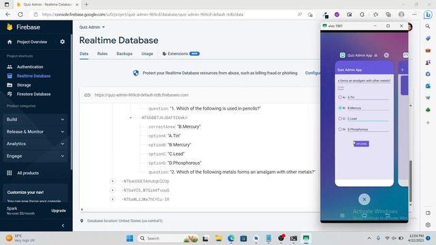Click the Configure link in banner
This screenshot has height=245, width=436.
pos(313,73)
